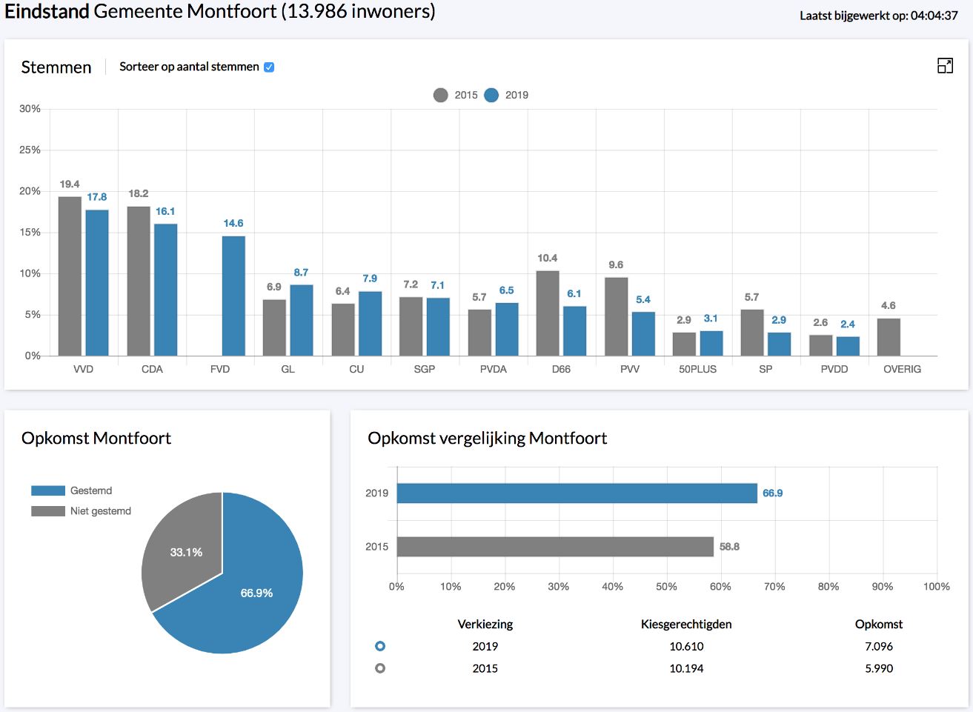Toggle the 2015 series gray legend circle
The image size is (973, 712).
pos(441,95)
